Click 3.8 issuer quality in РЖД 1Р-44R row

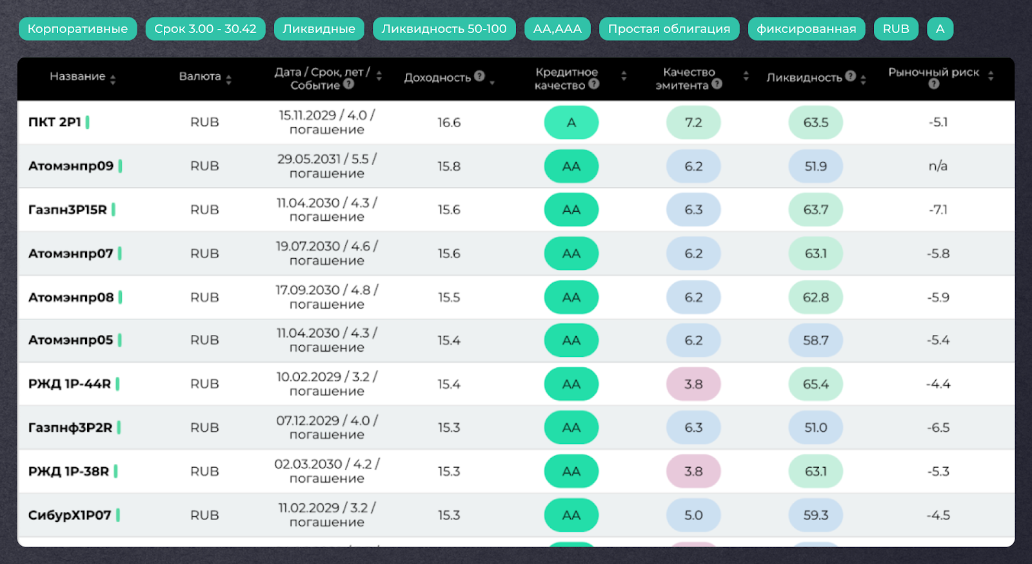pyautogui.click(x=693, y=384)
